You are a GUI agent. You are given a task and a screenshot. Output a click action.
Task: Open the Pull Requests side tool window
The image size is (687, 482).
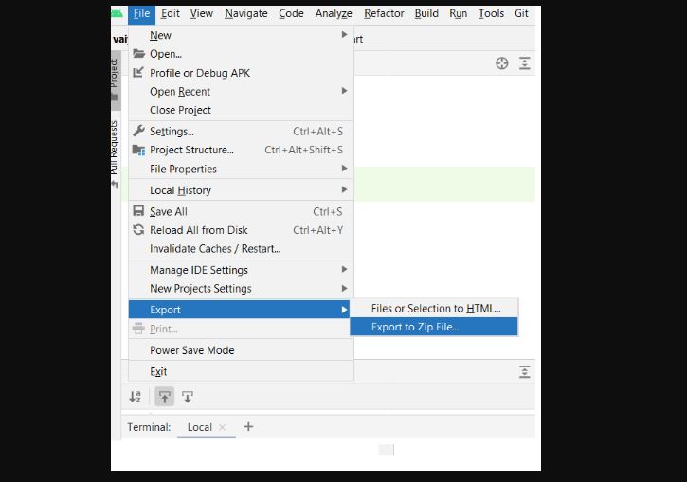[x=115, y=153]
